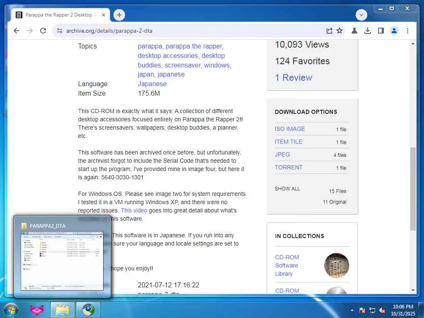Viewport: 424px width, 318px height.
Task: Share this page icon in address bar
Action: [x=329, y=31]
